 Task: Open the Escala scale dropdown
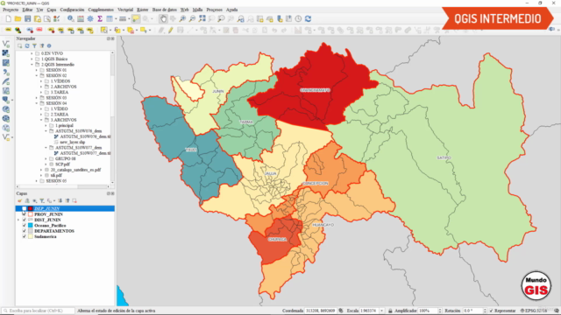tap(382, 311)
